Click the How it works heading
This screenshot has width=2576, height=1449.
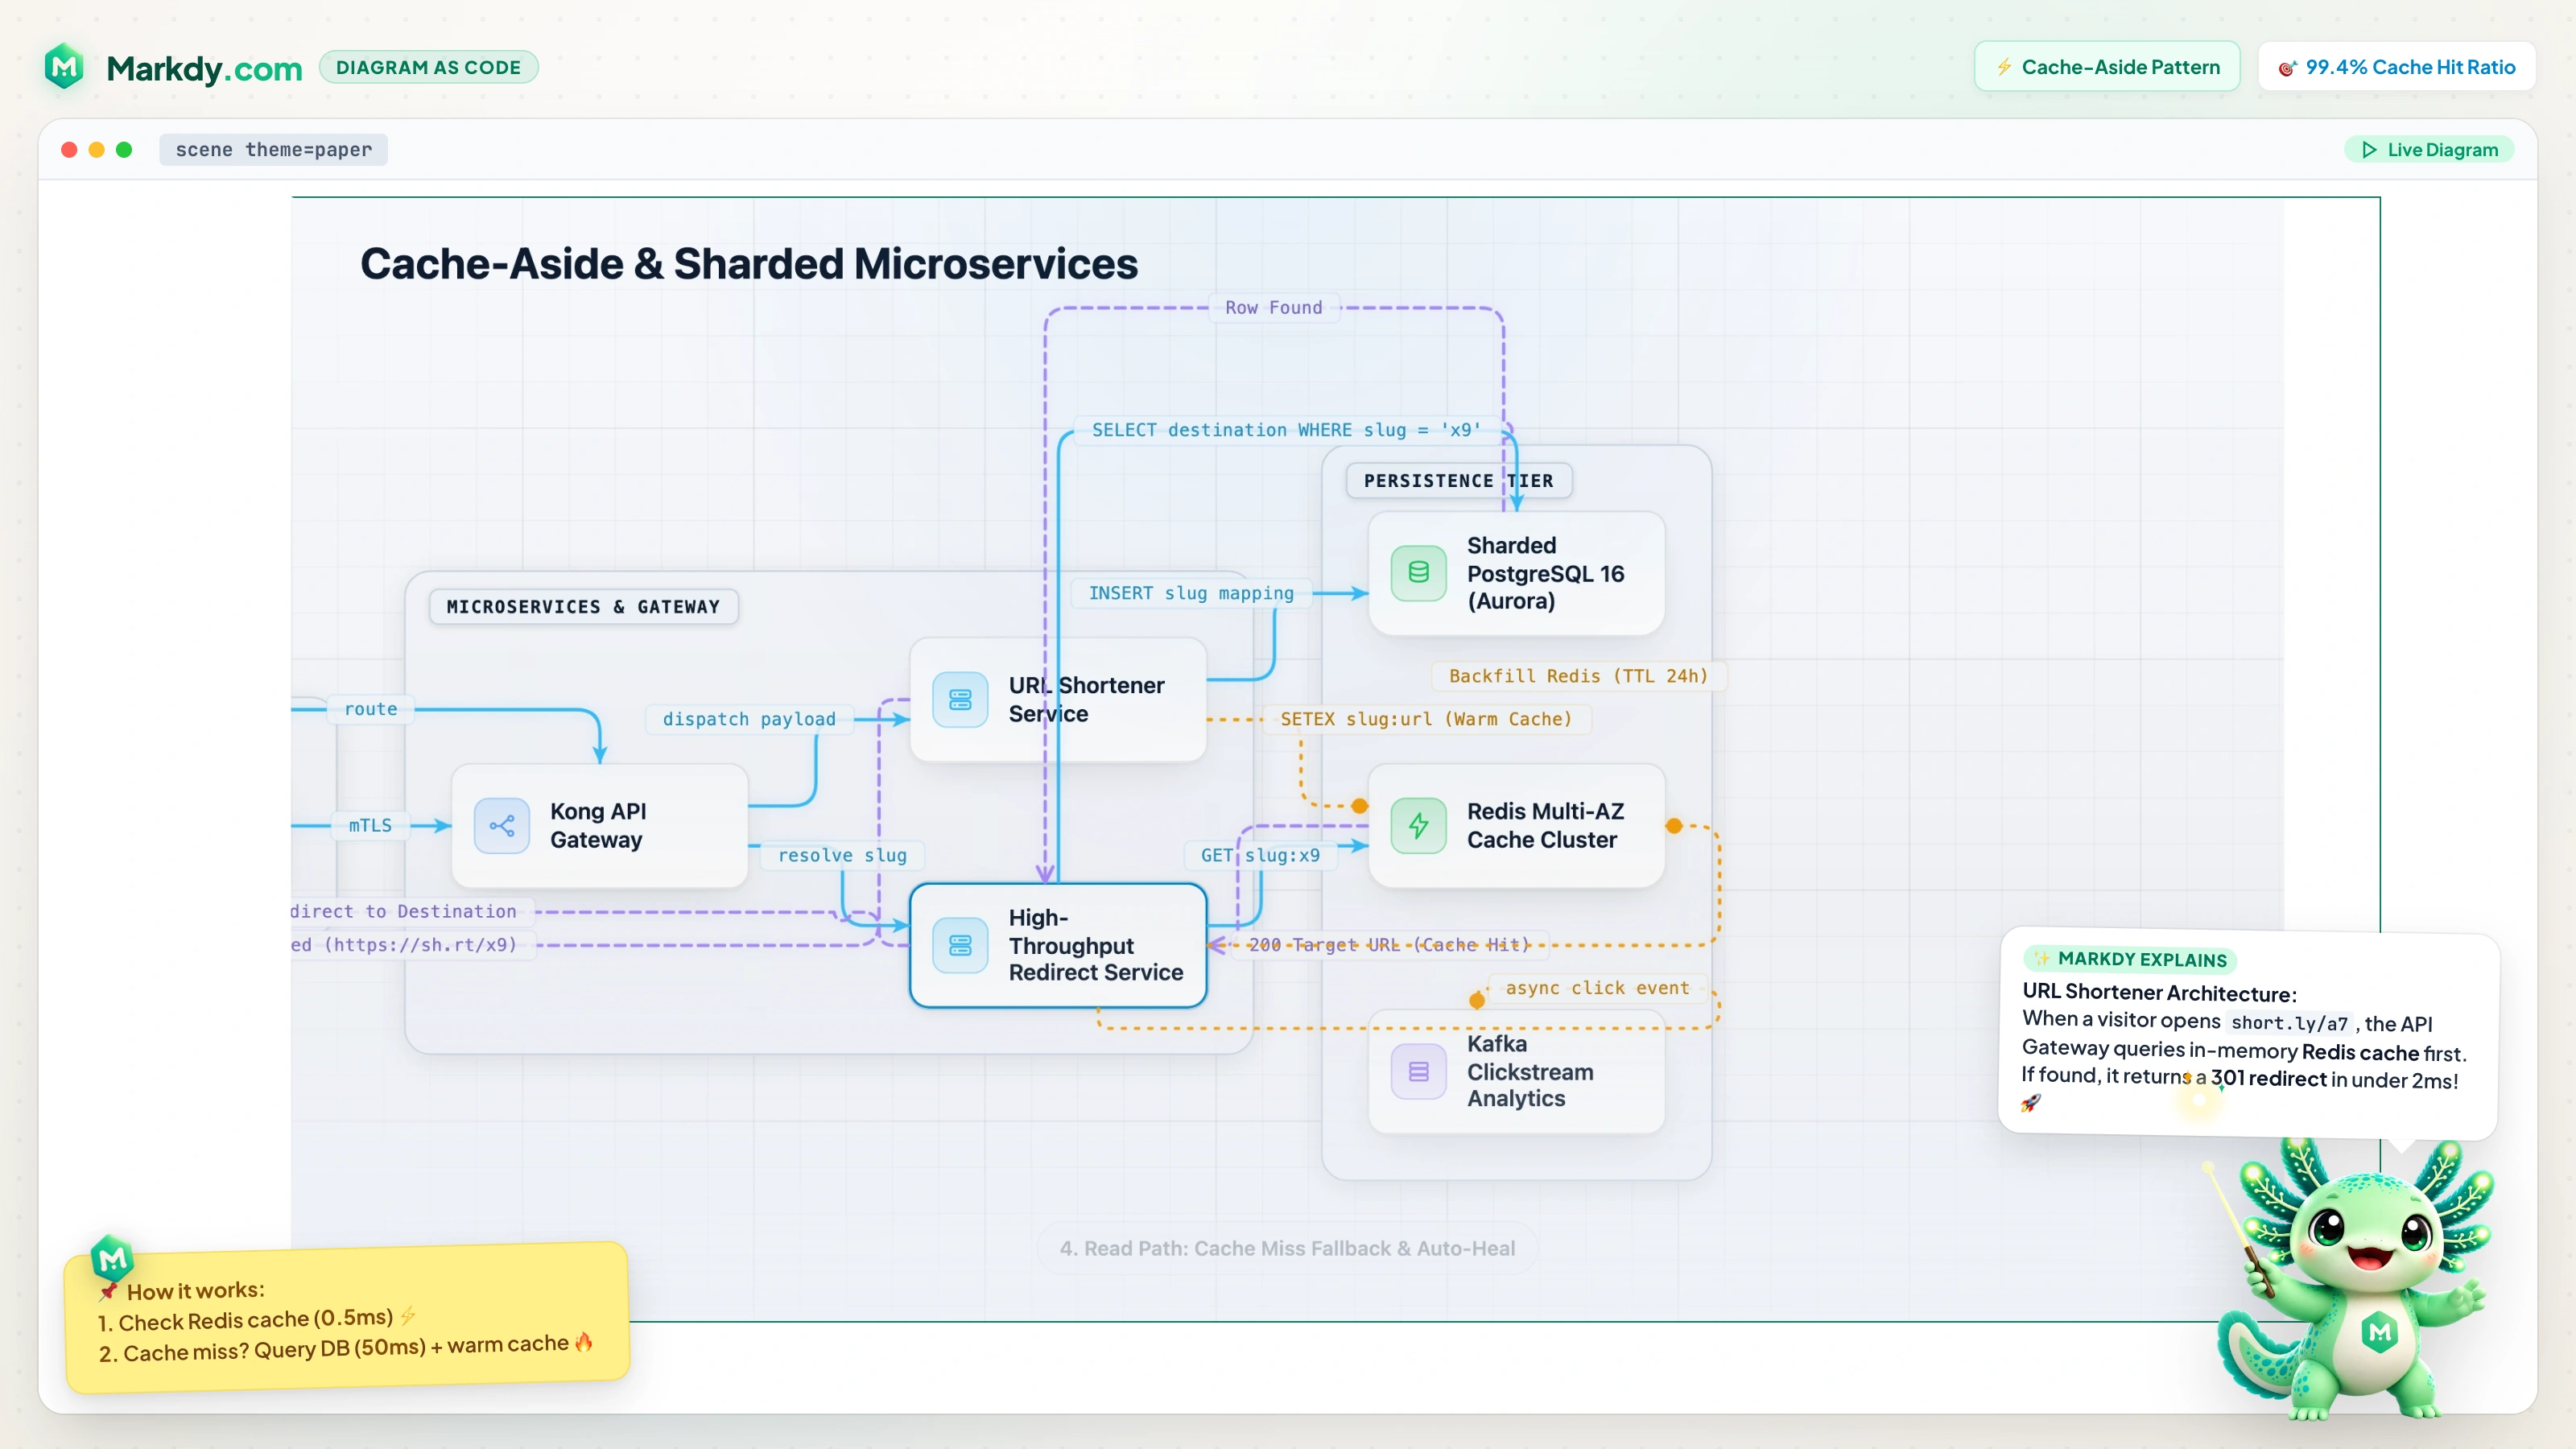(195, 1291)
